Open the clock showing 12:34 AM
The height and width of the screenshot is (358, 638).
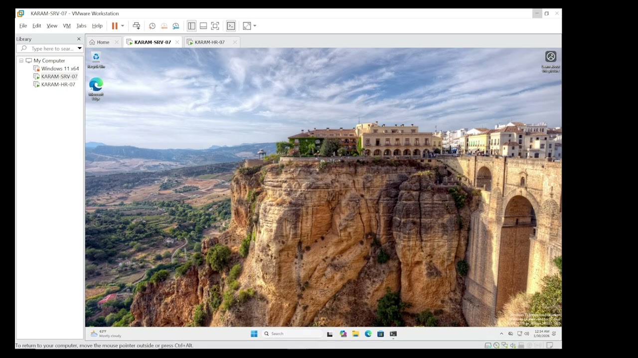click(x=542, y=334)
